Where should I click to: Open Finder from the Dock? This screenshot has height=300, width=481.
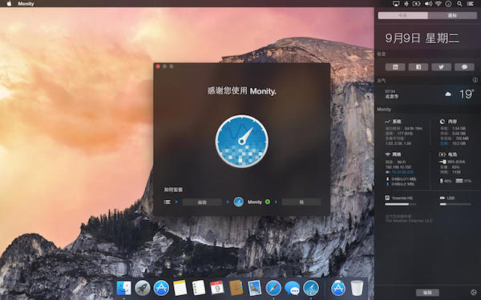point(123,288)
